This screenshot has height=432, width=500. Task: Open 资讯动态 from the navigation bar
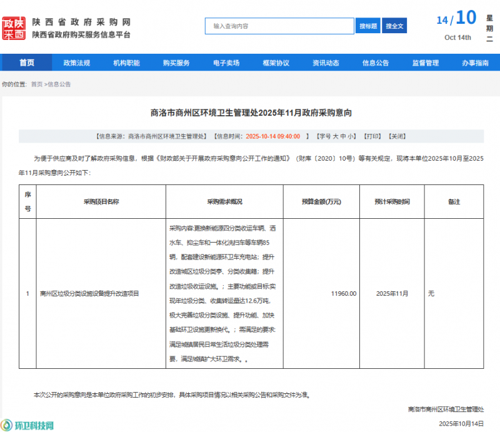point(326,63)
